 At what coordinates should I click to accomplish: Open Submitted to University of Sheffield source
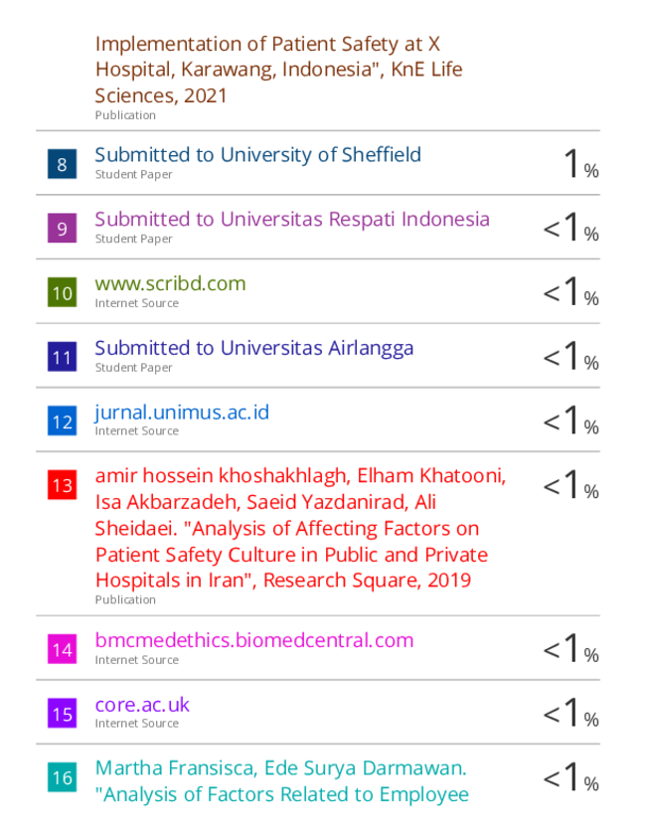(257, 155)
